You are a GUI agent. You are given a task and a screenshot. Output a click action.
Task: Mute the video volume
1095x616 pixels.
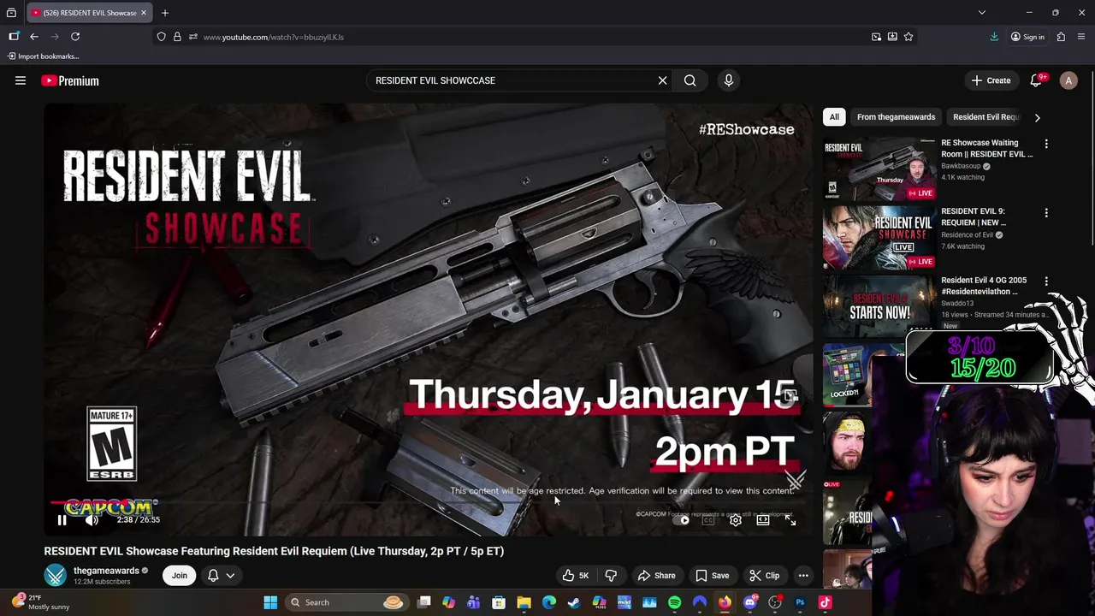pos(92,520)
